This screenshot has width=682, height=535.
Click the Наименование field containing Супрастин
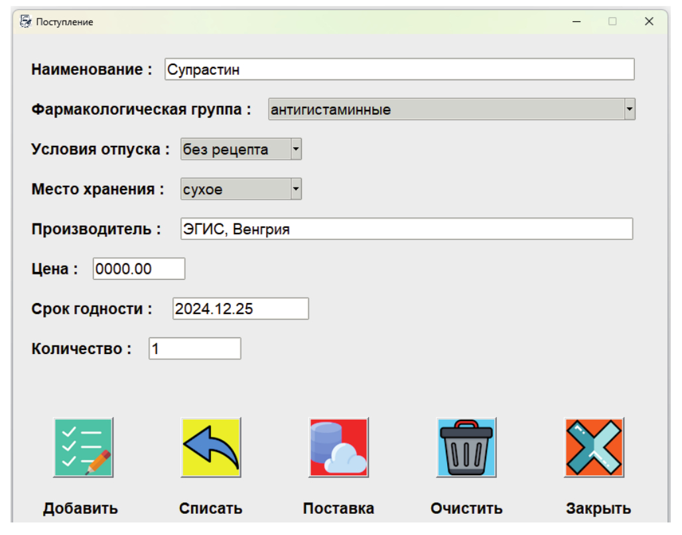point(399,70)
